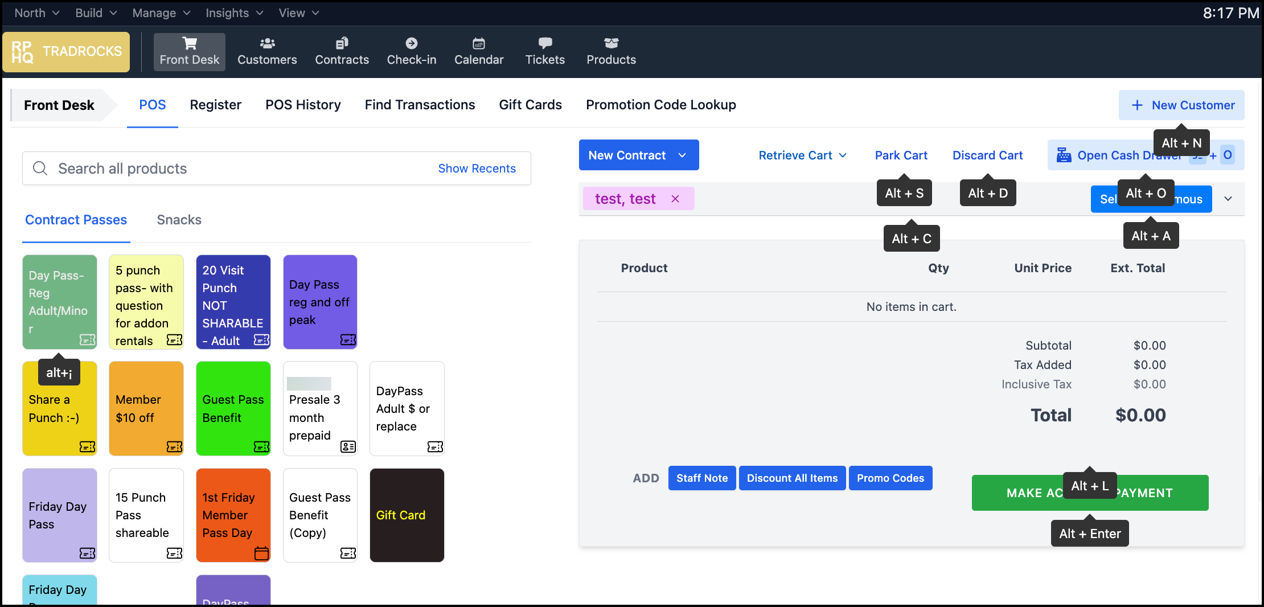Select the black Gift Card tile
Viewport: 1264px width, 607px height.
(x=407, y=515)
